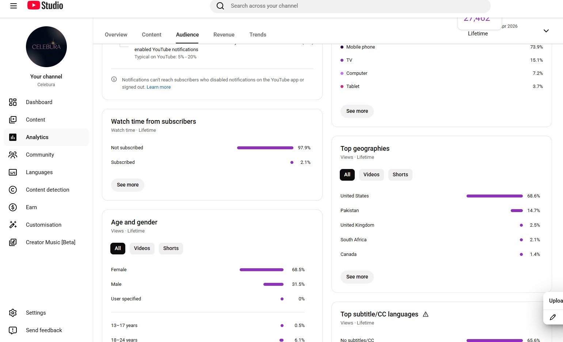Screen dimensions: 563x342
Task: Open Dashboard from the sidebar
Action: tap(39, 102)
